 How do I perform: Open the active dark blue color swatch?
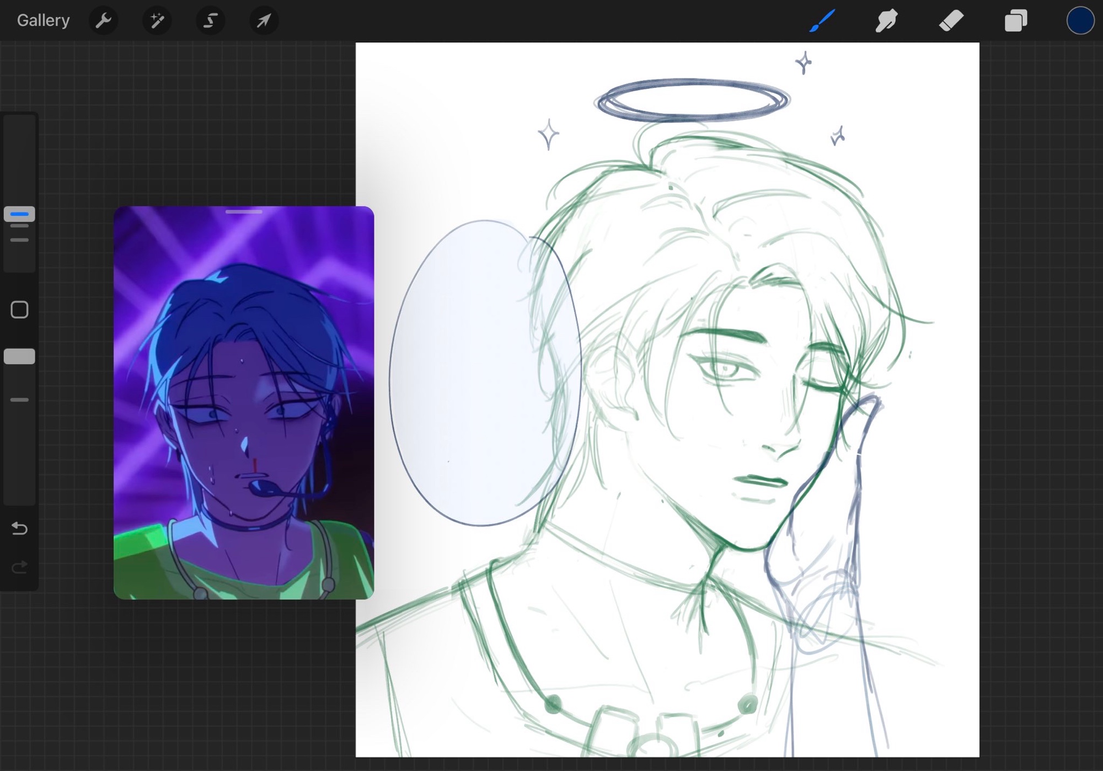pyautogui.click(x=1080, y=21)
